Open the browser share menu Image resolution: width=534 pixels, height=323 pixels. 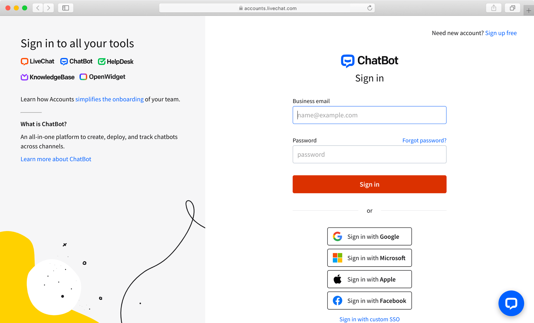click(495, 7)
